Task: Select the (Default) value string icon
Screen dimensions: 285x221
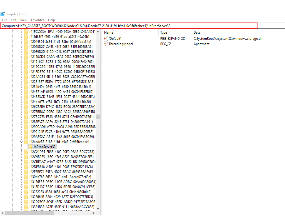Action: pyautogui.click(x=106, y=38)
